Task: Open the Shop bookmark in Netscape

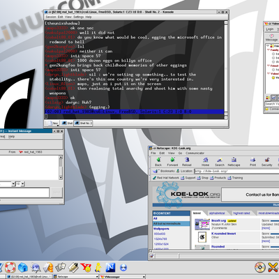Action: coord(202,178)
